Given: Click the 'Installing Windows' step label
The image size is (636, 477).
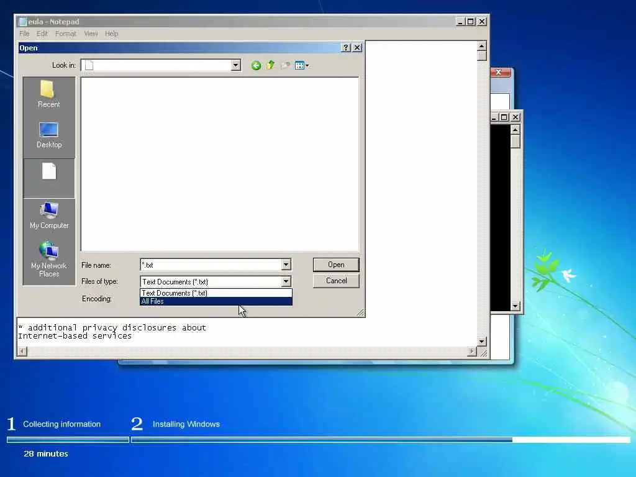Looking at the screenshot, I should (186, 424).
